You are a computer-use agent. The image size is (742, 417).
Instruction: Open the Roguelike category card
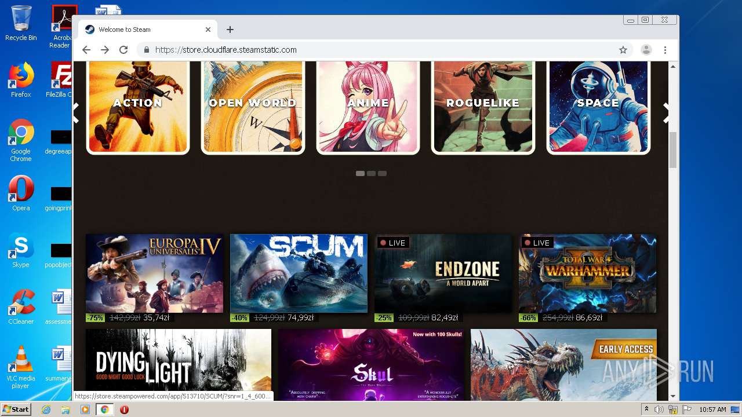click(483, 107)
